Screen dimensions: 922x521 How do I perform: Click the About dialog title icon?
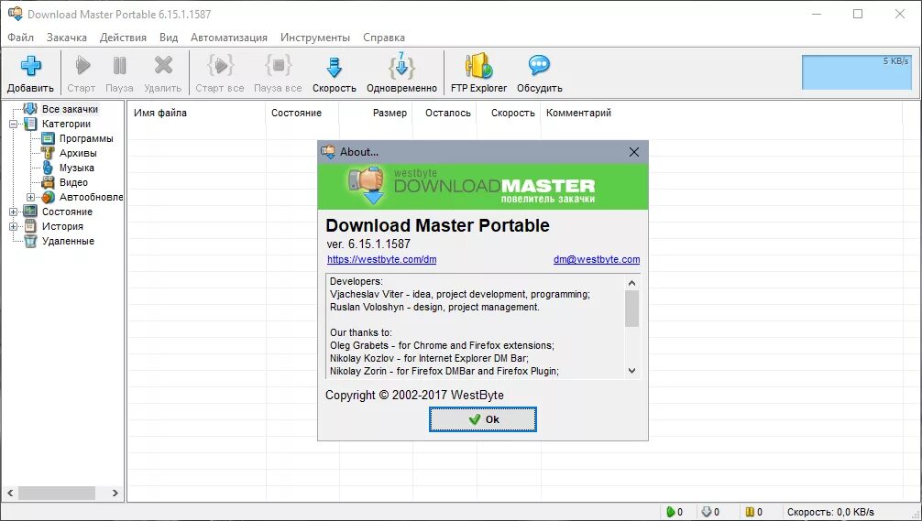pos(328,152)
